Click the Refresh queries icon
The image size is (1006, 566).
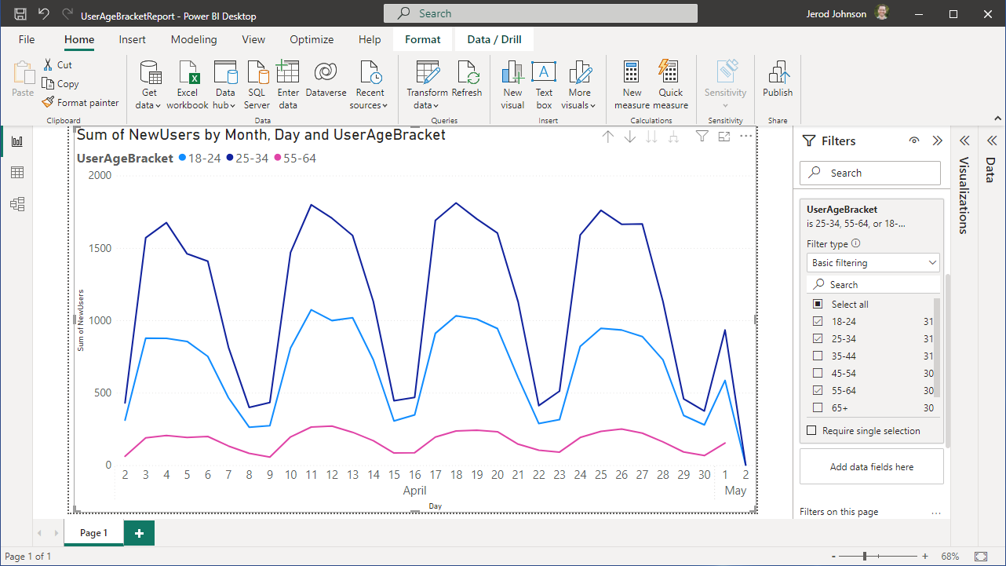[467, 73]
